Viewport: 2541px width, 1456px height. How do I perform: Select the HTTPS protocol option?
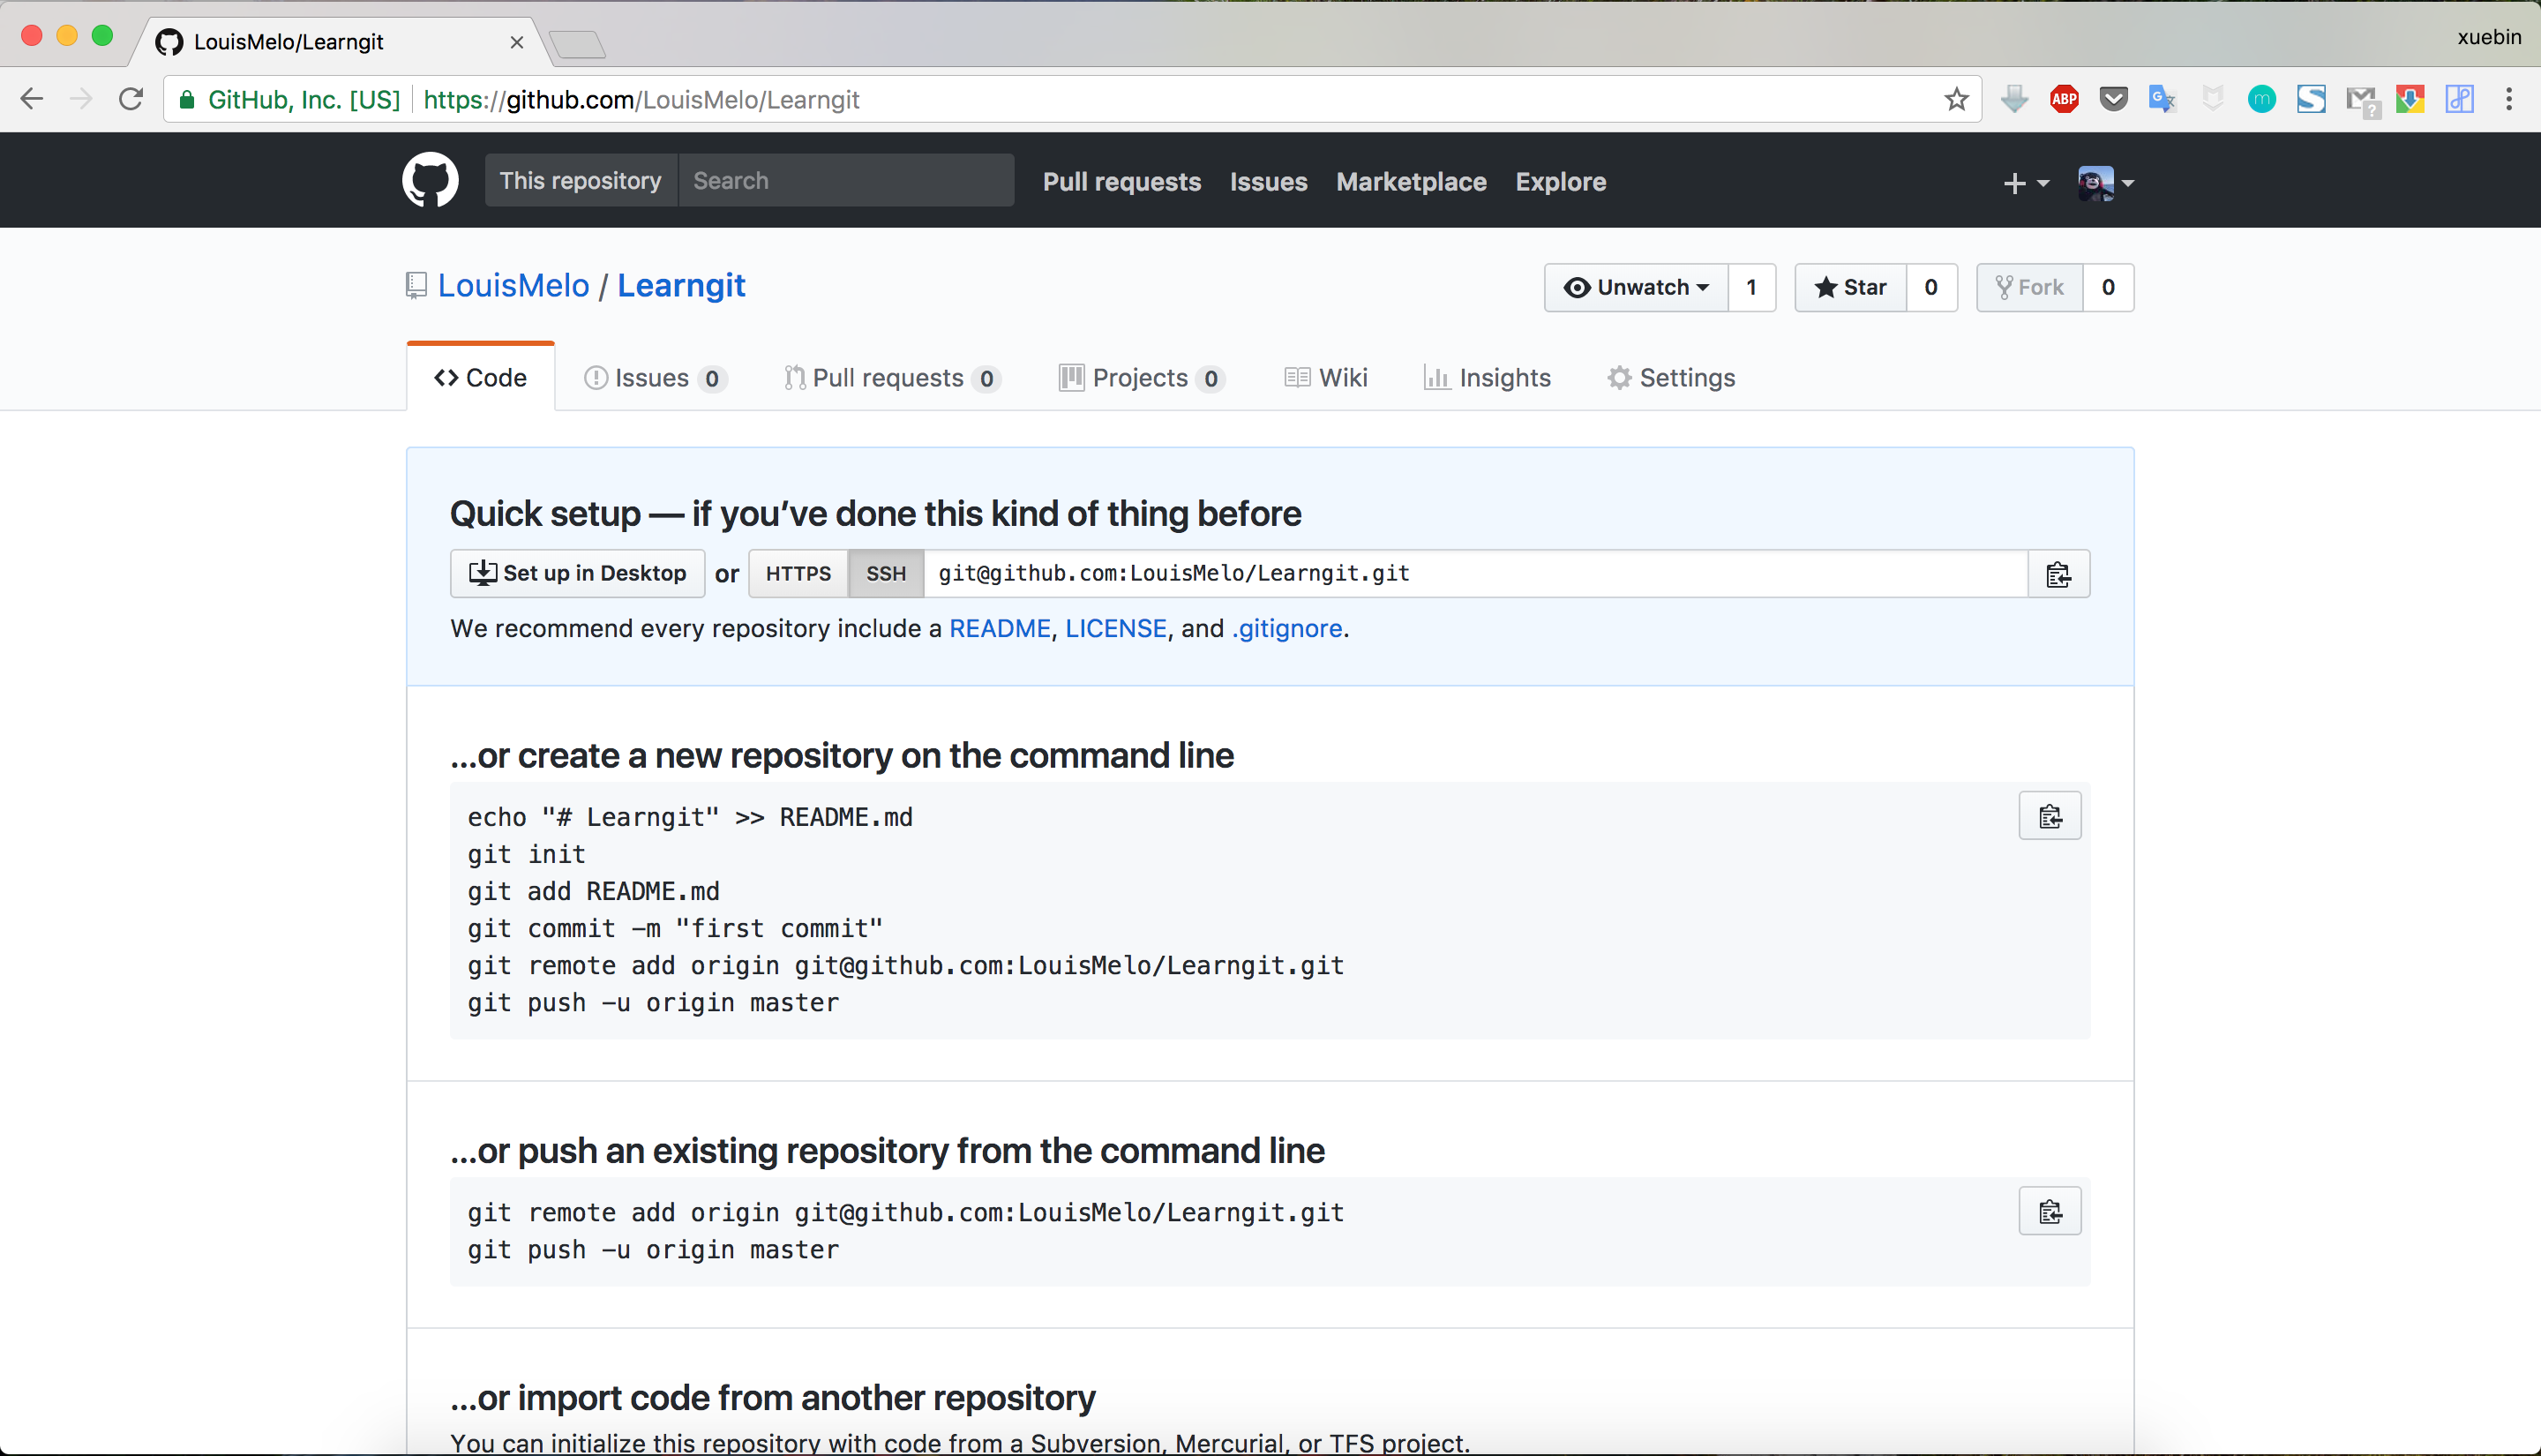tap(798, 574)
